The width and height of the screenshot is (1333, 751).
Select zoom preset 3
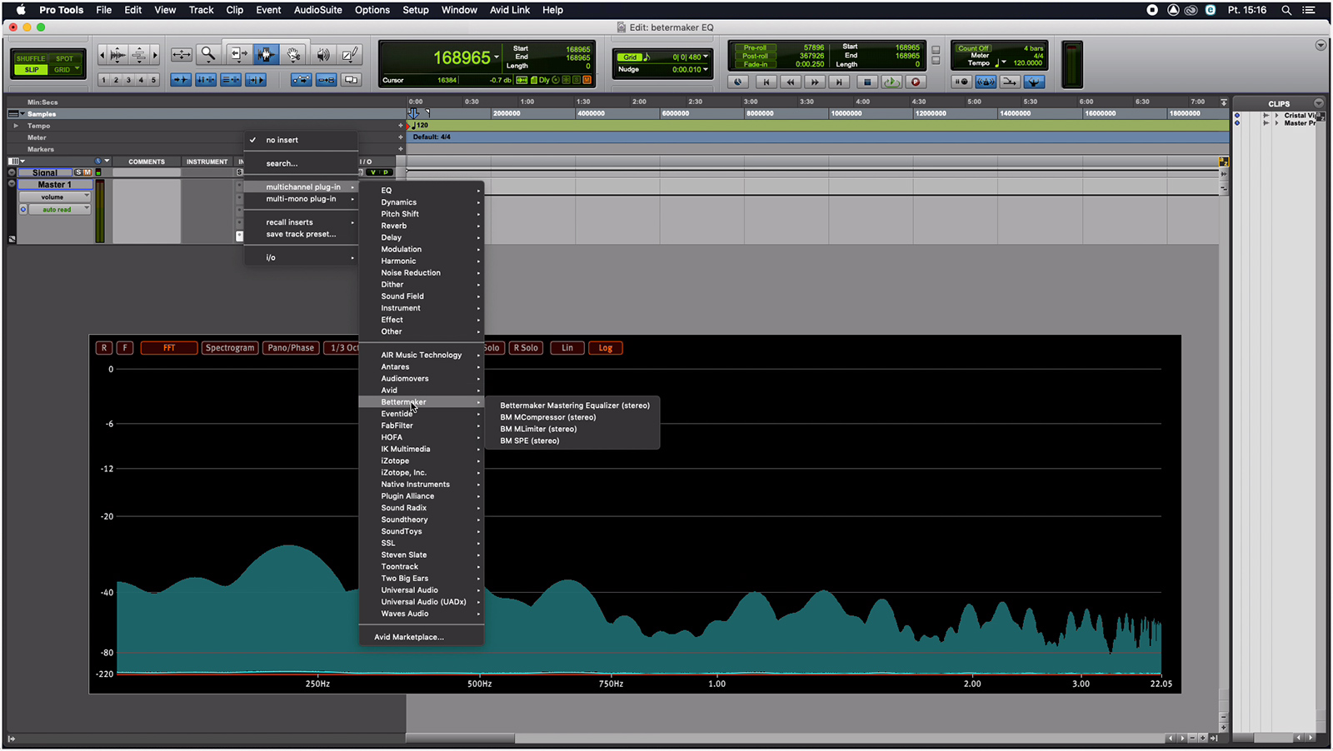(128, 80)
